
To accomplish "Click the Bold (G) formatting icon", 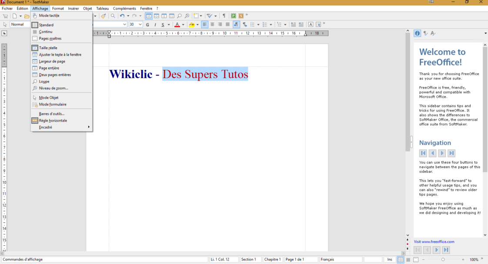I will point(147,25).
